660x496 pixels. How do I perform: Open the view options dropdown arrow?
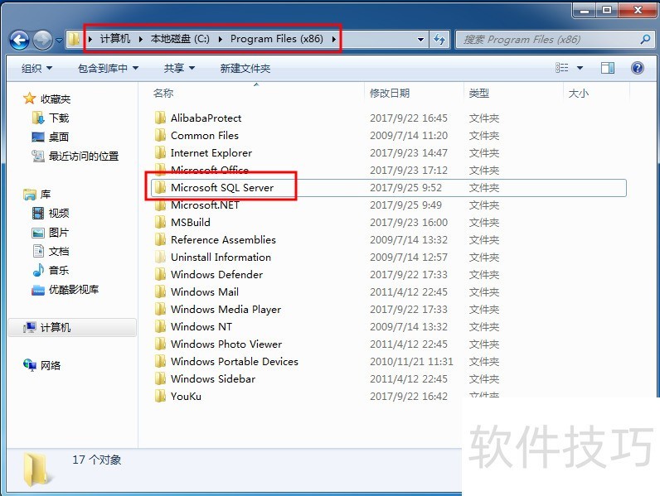[580, 68]
